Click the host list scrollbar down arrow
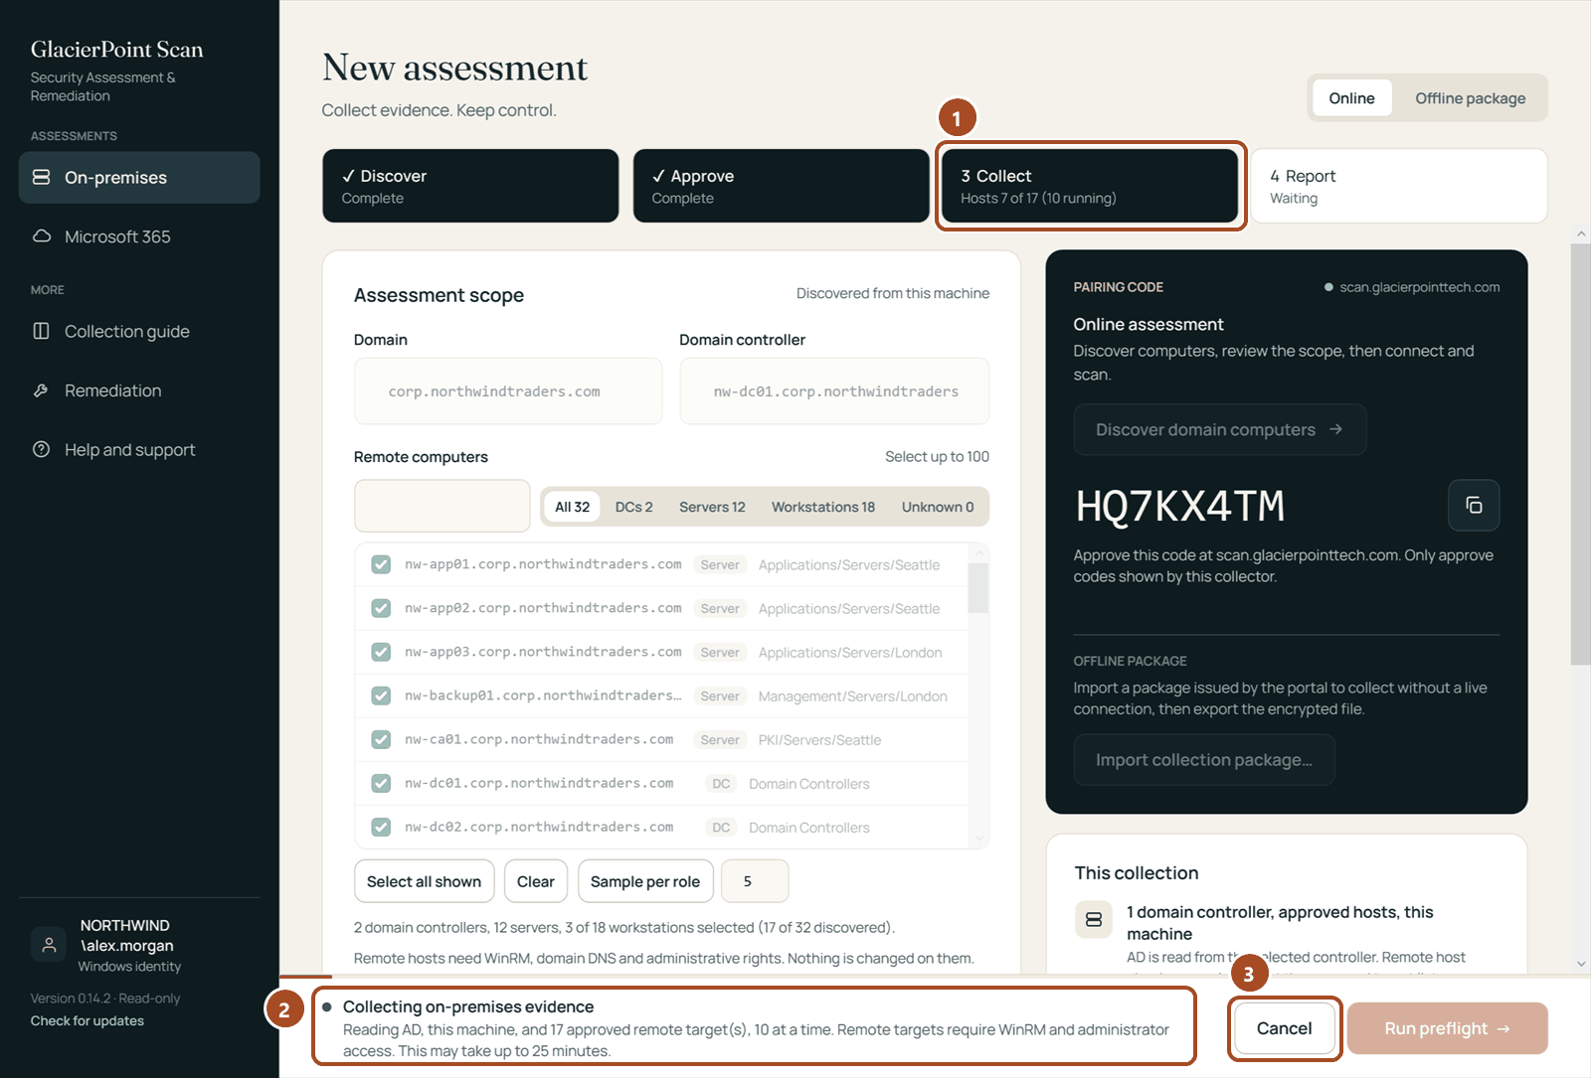This screenshot has width=1591, height=1078. tap(978, 839)
